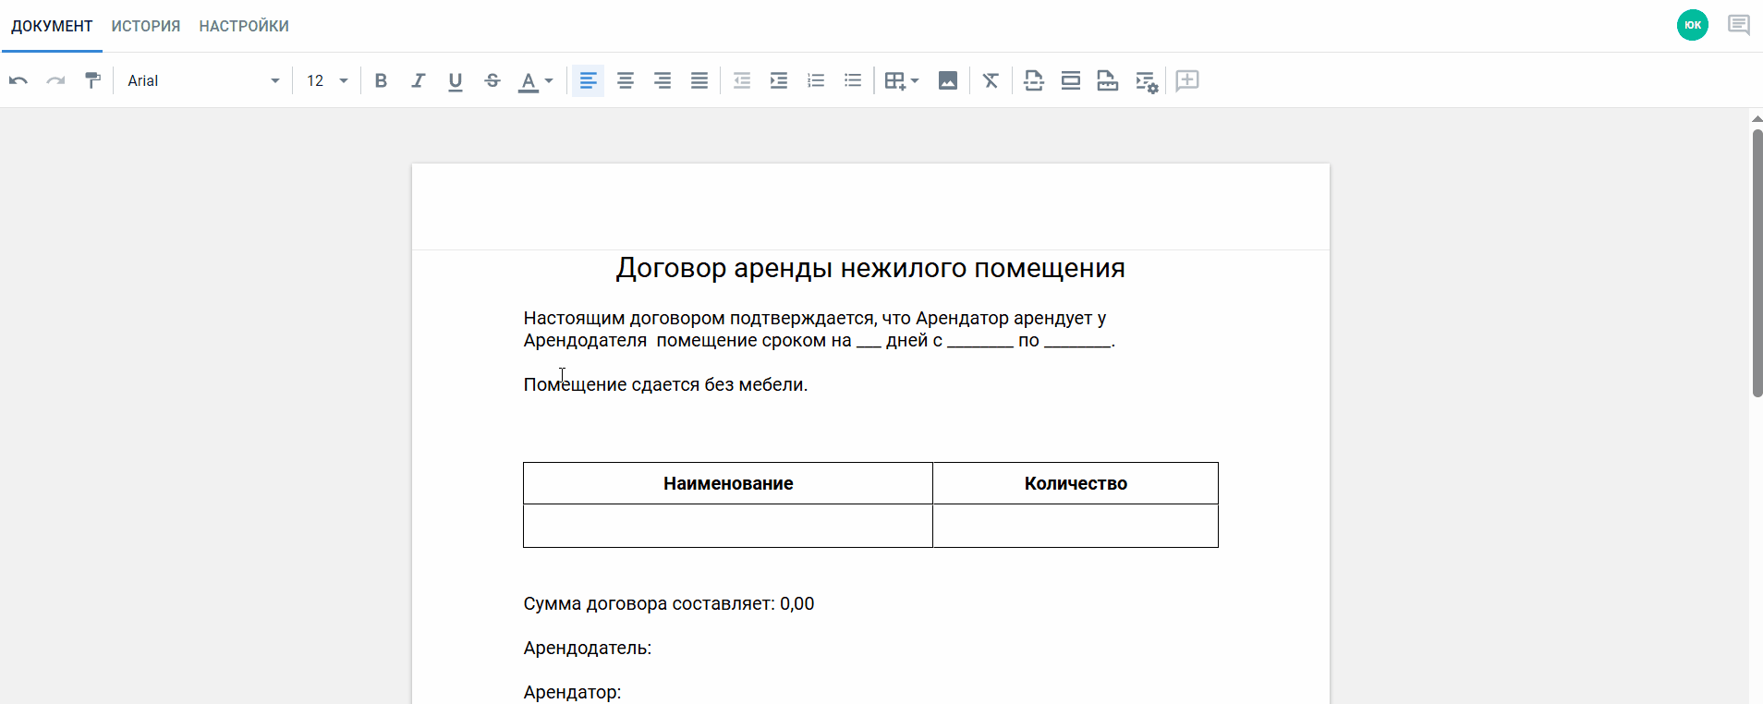1763x704 pixels.
Task: Insert a numbered list
Action: (x=816, y=80)
